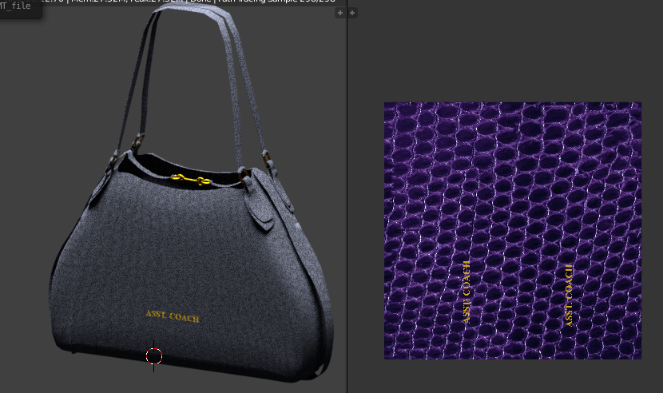This screenshot has width=663, height=393.
Task: Click the left vertical ASST. COACH text on texture
Action: [x=466, y=292]
